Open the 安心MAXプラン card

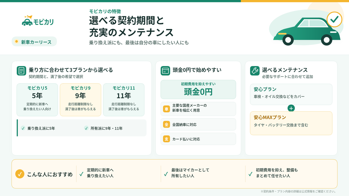[291, 123]
